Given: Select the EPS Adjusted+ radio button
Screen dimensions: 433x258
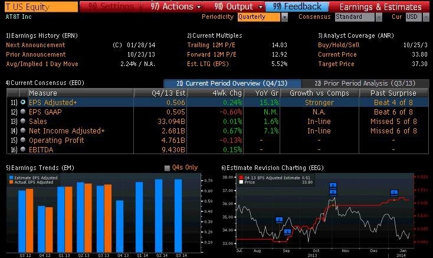Looking at the screenshot, I should tap(23, 102).
